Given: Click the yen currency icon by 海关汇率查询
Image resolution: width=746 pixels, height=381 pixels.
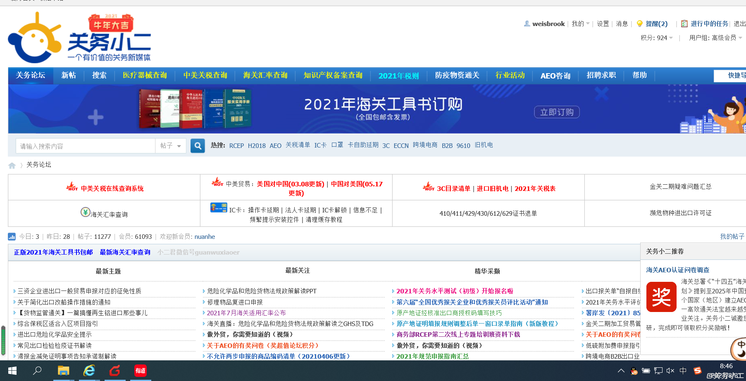Looking at the screenshot, I should 85,212.
